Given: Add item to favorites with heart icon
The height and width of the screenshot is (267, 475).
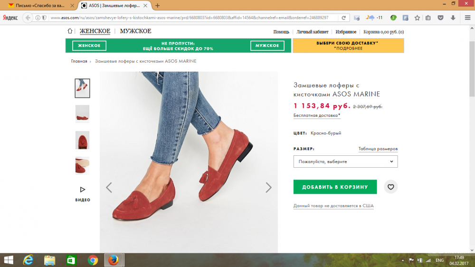Looking at the screenshot, I should (391, 187).
